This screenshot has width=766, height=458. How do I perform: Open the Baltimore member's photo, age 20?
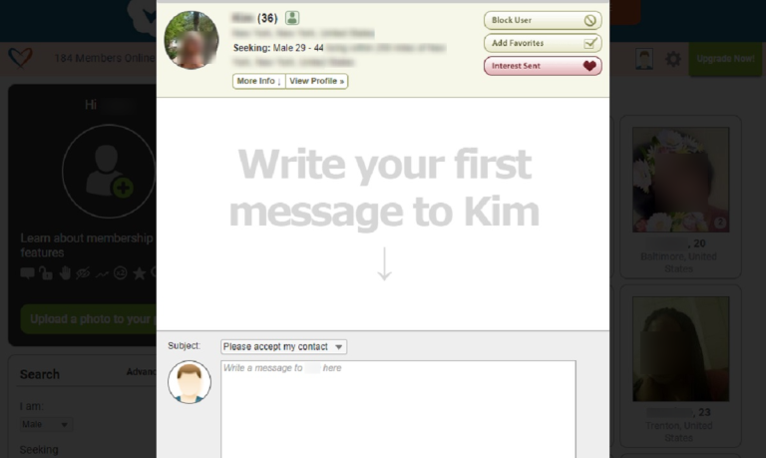[680, 180]
